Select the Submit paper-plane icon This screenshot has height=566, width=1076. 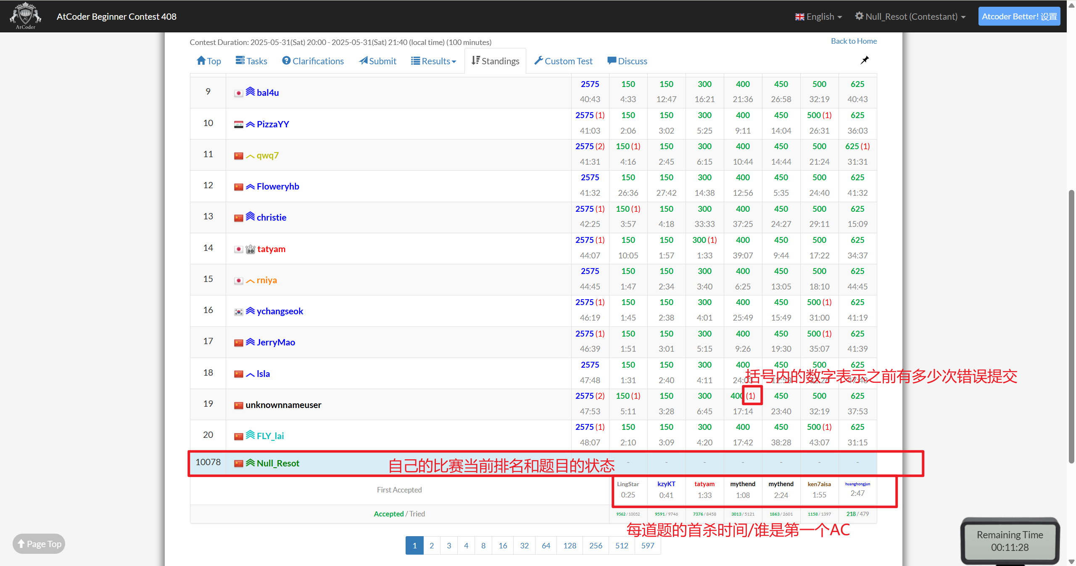[x=364, y=61]
